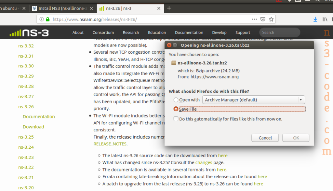Close the ns-3.26 | ns-3 tab

coord(159,8)
